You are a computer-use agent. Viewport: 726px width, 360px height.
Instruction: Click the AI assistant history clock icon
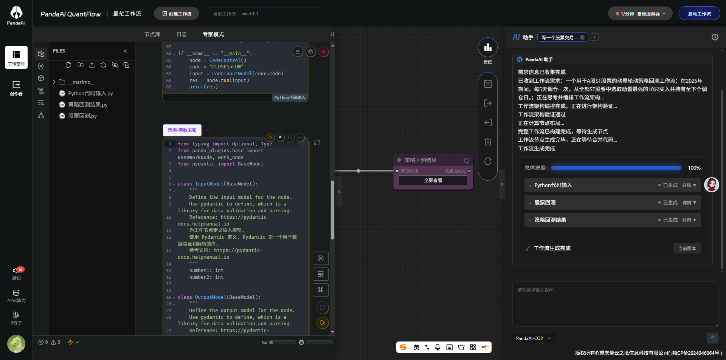pos(715,37)
